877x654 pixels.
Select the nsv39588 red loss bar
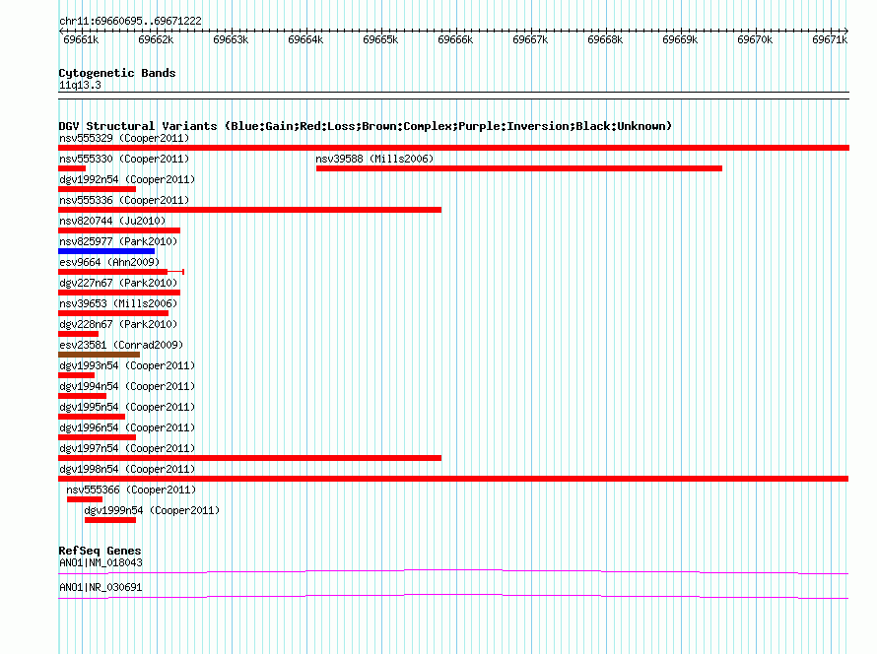pos(519,168)
